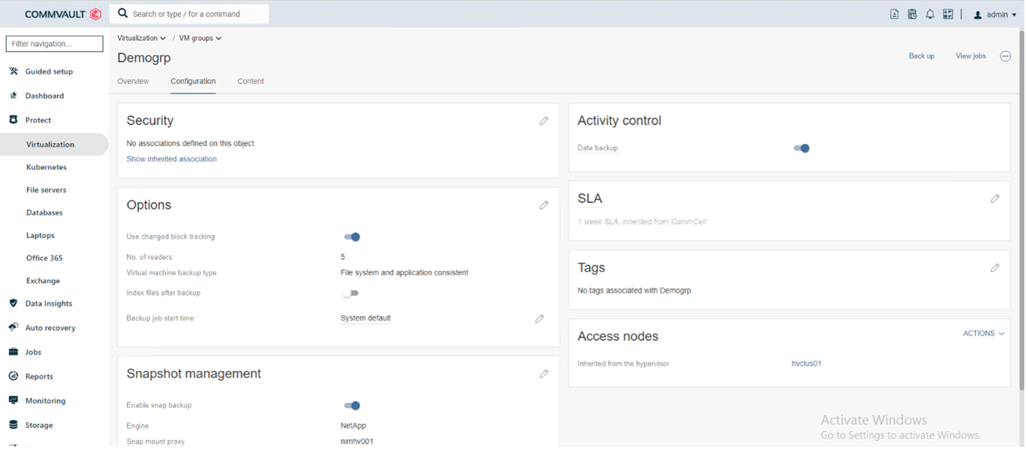Open the admin user menu
The height and width of the screenshot is (449, 1028).
pyautogui.click(x=995, y=15)
